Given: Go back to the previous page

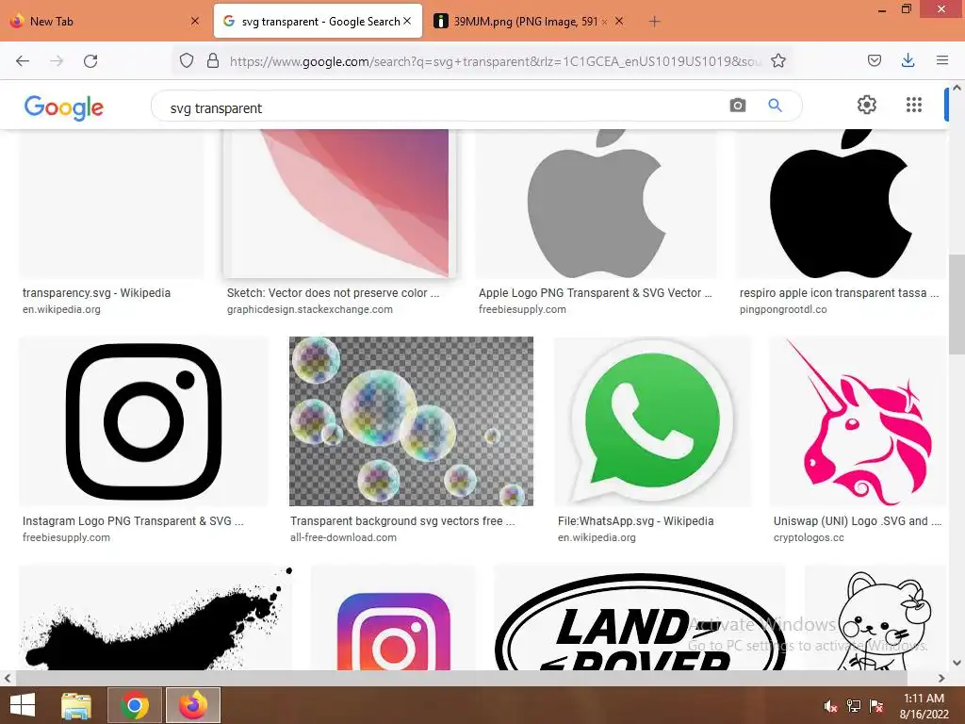Looking at the screenshot, I should coord(23,60).
